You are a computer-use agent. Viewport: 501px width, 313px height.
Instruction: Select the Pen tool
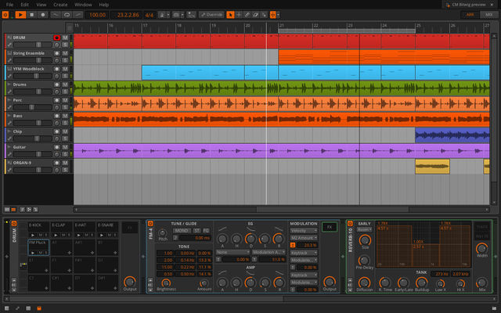tap(247, 15)
